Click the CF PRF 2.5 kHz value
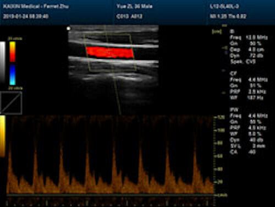Image resolution: width=275 pixels, height=207 pixels. (257, 91)
